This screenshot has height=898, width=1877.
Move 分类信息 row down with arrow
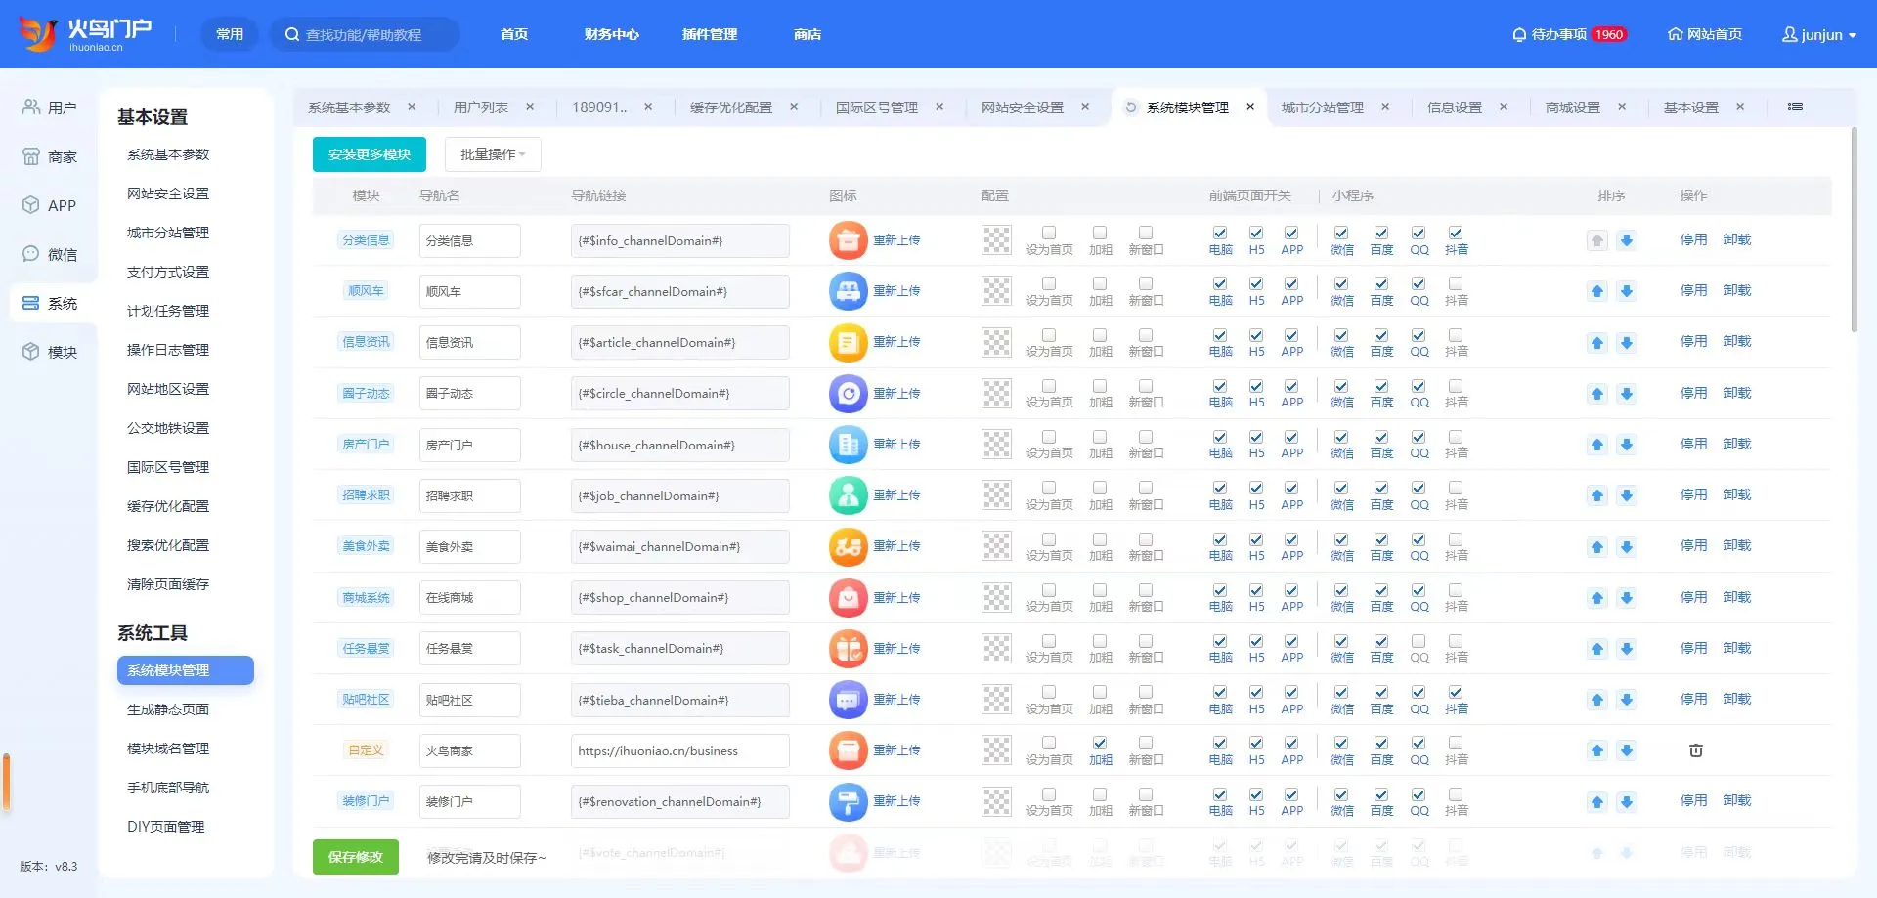pos(1627,240)
